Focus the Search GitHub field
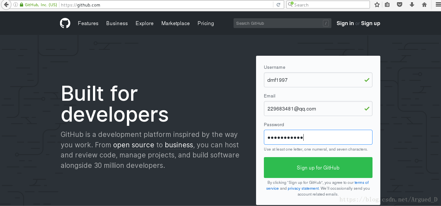This screenshot has height=206, width=441. [x=282, y=23]
